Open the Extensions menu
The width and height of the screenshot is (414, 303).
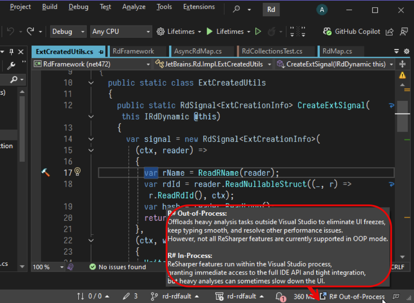(199, 7)
